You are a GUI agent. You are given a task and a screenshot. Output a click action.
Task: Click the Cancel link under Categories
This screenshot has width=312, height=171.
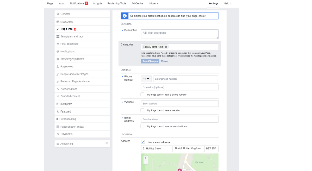165,61
